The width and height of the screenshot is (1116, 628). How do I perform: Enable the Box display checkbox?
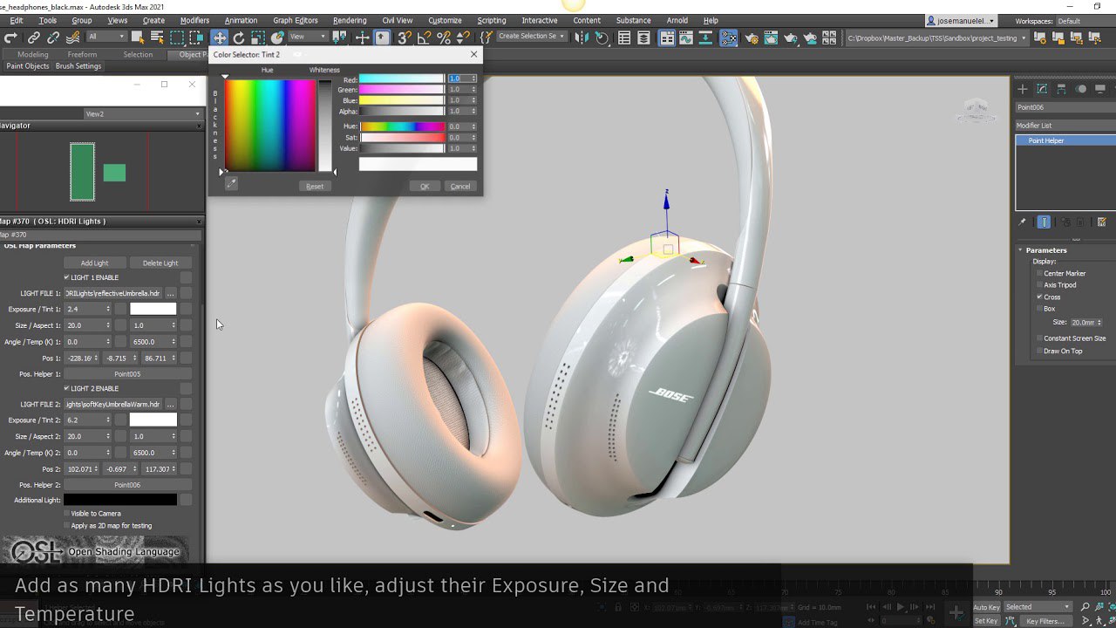1039,309
